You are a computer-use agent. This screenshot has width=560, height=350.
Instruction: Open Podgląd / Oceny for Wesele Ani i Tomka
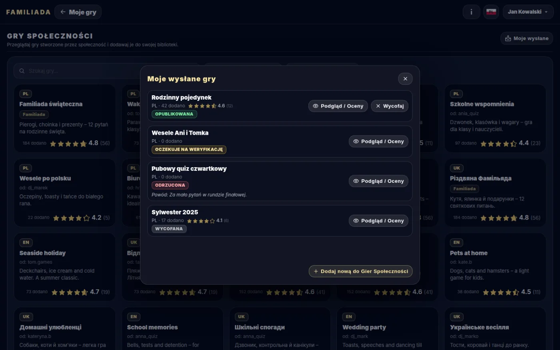(x=378, y=142)
